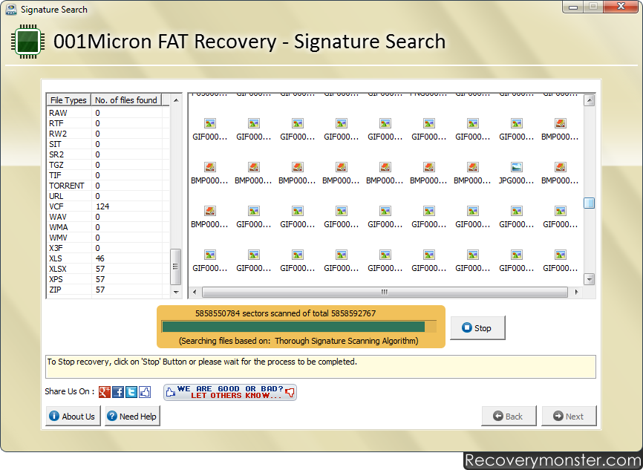
Task: Select the TIF file type row
Action: 108,175
